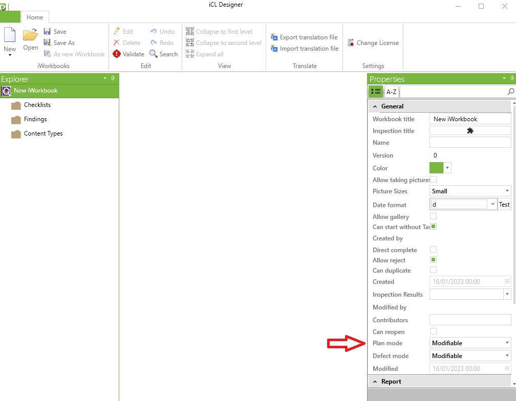Click the Save icon in ribbon
Viewport: 516px width, 401px height.
(48, 32)
